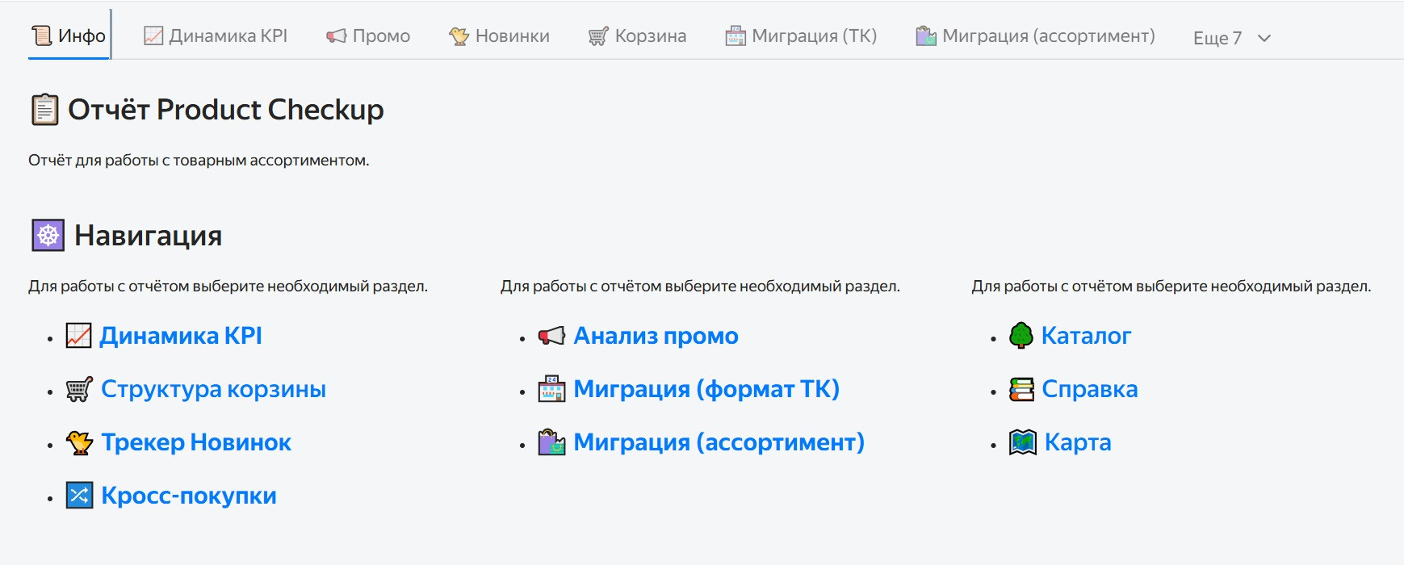Open the Трекер Новинок link
The width and height of the screenshot is (1404, 565).
[196, 442]
